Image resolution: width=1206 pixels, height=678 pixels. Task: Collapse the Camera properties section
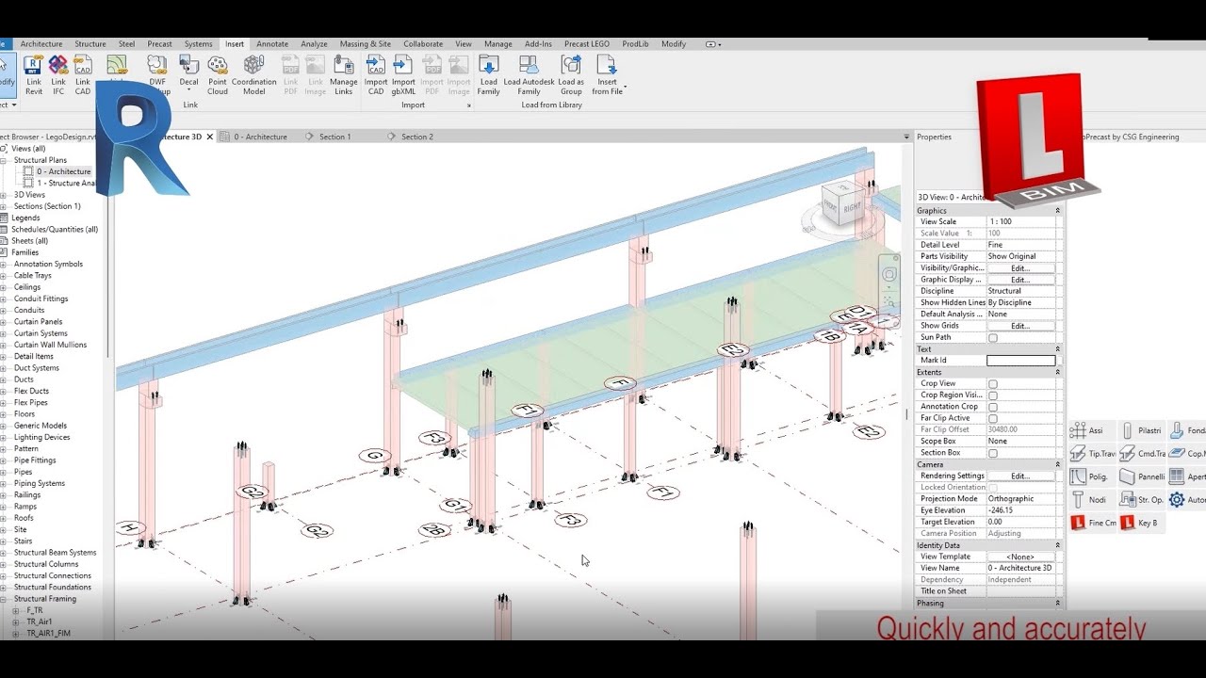[1057, 464]
